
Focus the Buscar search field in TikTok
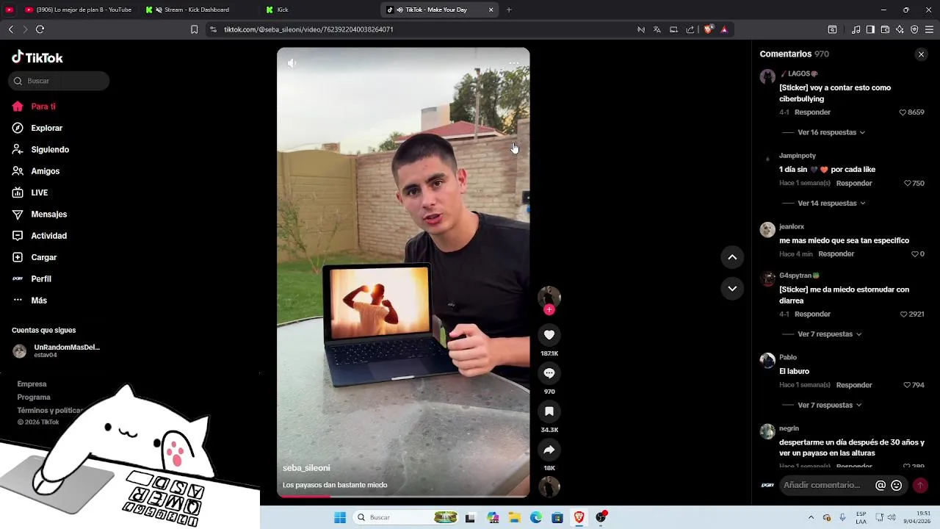[x=59, y=81]
